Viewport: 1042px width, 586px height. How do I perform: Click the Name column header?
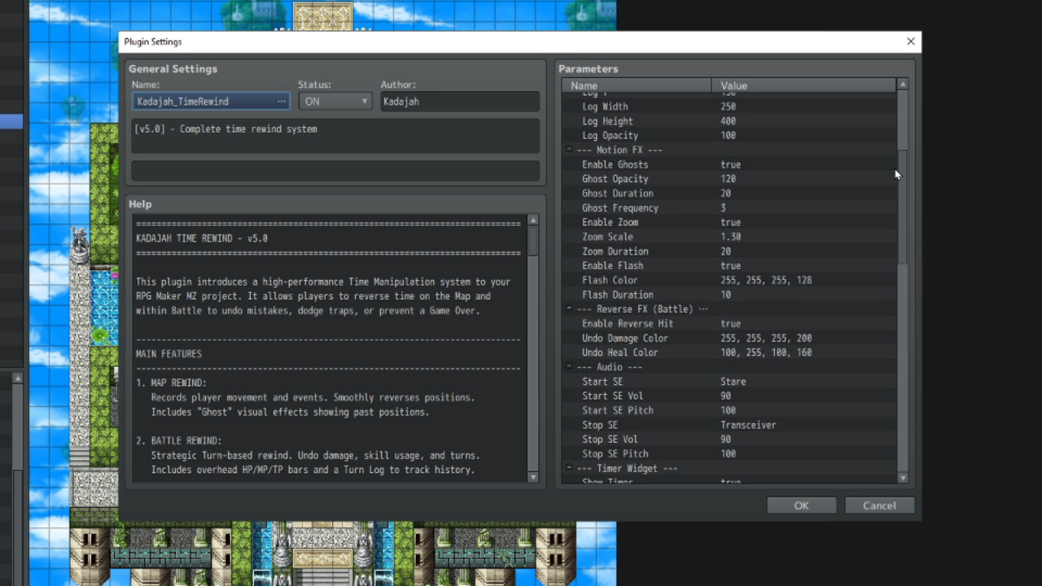[x=637, y=85]
